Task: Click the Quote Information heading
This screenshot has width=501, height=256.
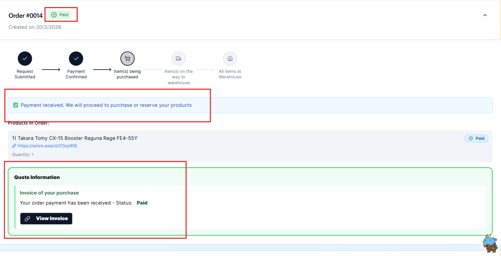Action: pos(37,177)
